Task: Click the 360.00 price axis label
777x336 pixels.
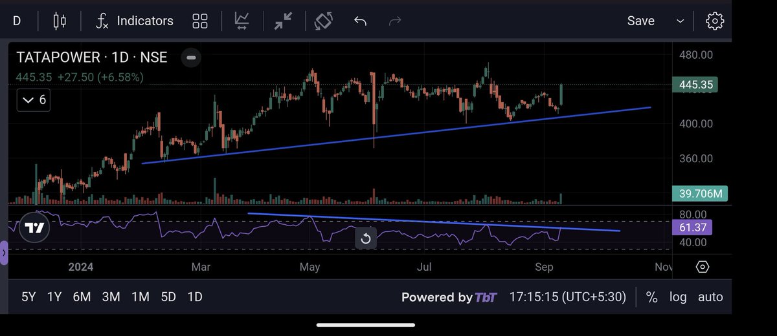Action: (696, 158)
